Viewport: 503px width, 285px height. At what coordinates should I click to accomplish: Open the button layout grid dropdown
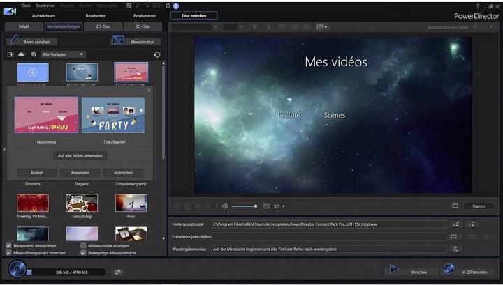[322, 27]
